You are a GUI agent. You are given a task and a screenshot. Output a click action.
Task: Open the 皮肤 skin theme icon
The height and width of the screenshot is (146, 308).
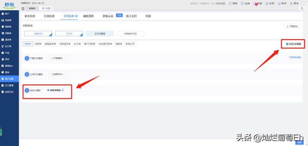click(242, 3)
